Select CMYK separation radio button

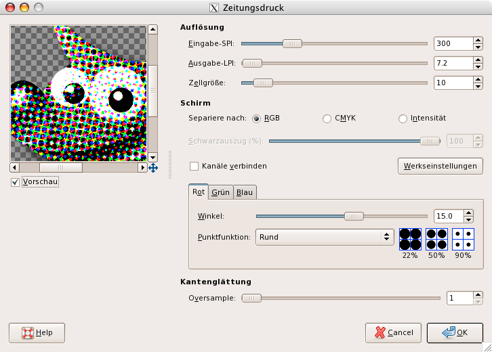coord(327,118)
